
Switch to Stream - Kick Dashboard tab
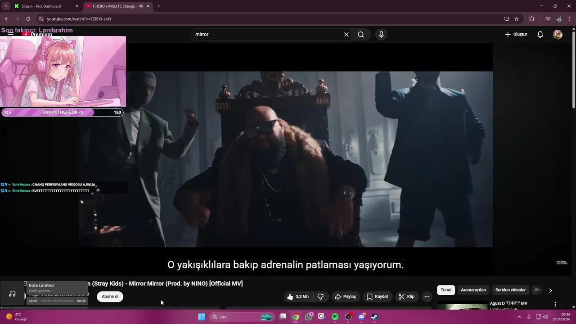click(44, 6)
